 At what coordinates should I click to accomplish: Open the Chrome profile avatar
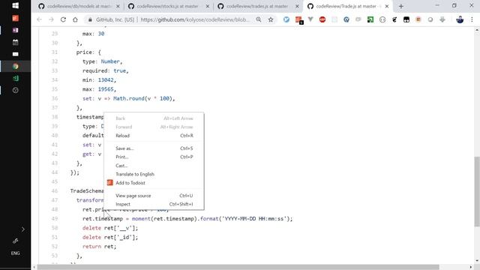460,19
